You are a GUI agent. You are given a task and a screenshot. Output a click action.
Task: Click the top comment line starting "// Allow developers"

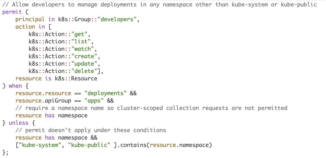pos(159,5)
